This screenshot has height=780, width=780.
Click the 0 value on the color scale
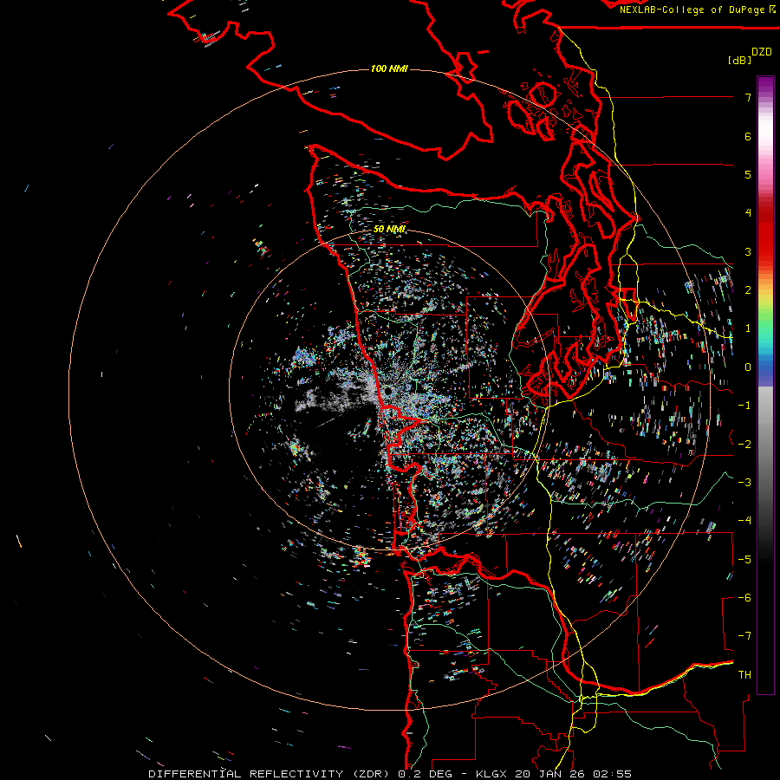pos(748,367)
